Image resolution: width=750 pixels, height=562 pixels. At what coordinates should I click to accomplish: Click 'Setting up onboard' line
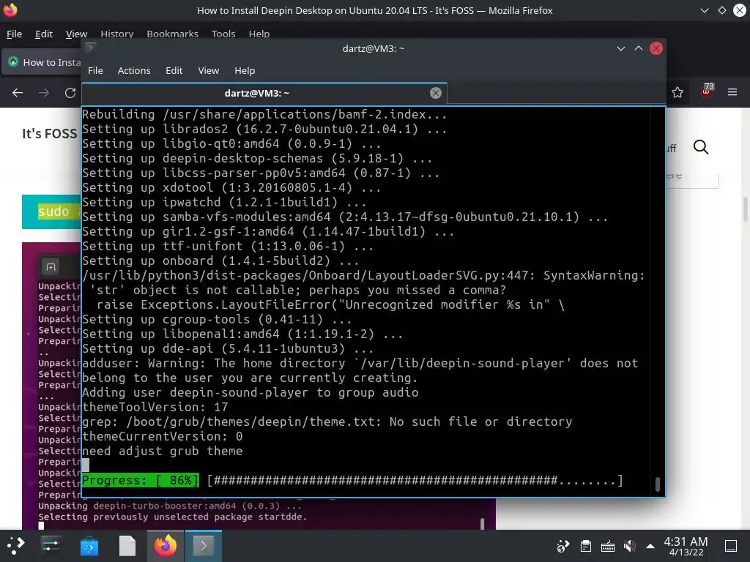tap(220, 261)
